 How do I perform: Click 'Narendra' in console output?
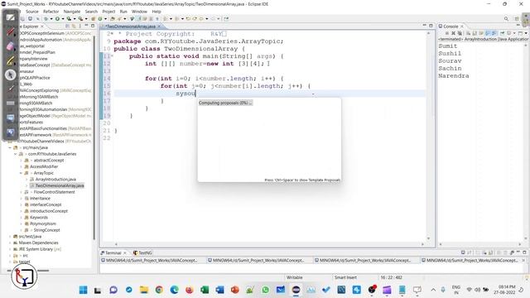(454, 76)
